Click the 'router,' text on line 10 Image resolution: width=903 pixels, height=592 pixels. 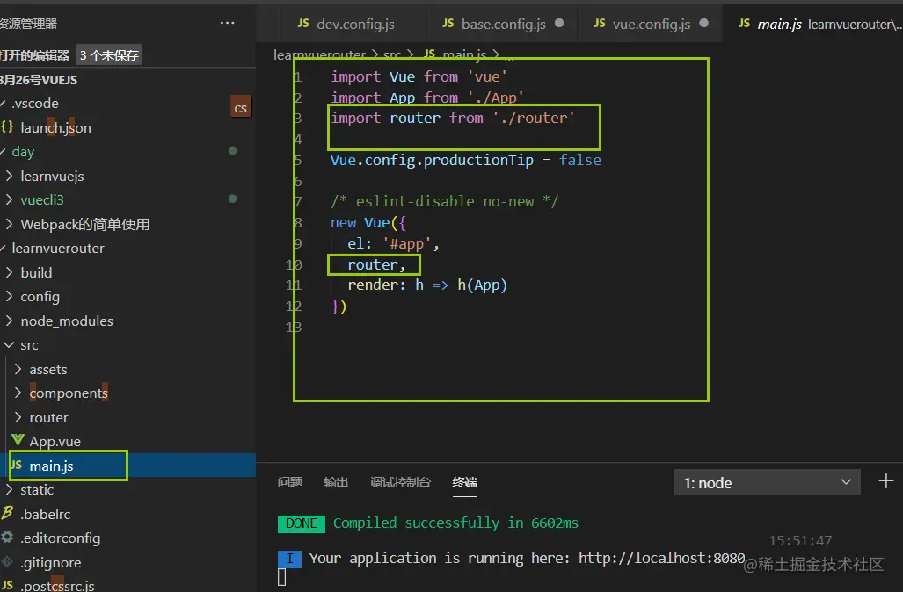pyautogui.click(x=376, y=264)
